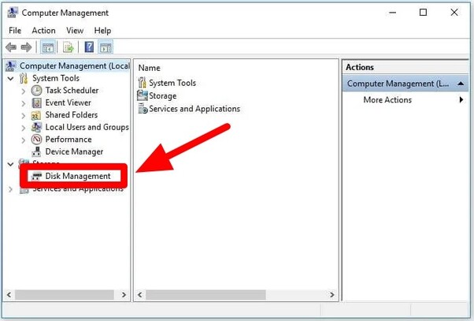474x321 pixels.
Task: Click Storage icon in Name list
Action: click(142, 95)
